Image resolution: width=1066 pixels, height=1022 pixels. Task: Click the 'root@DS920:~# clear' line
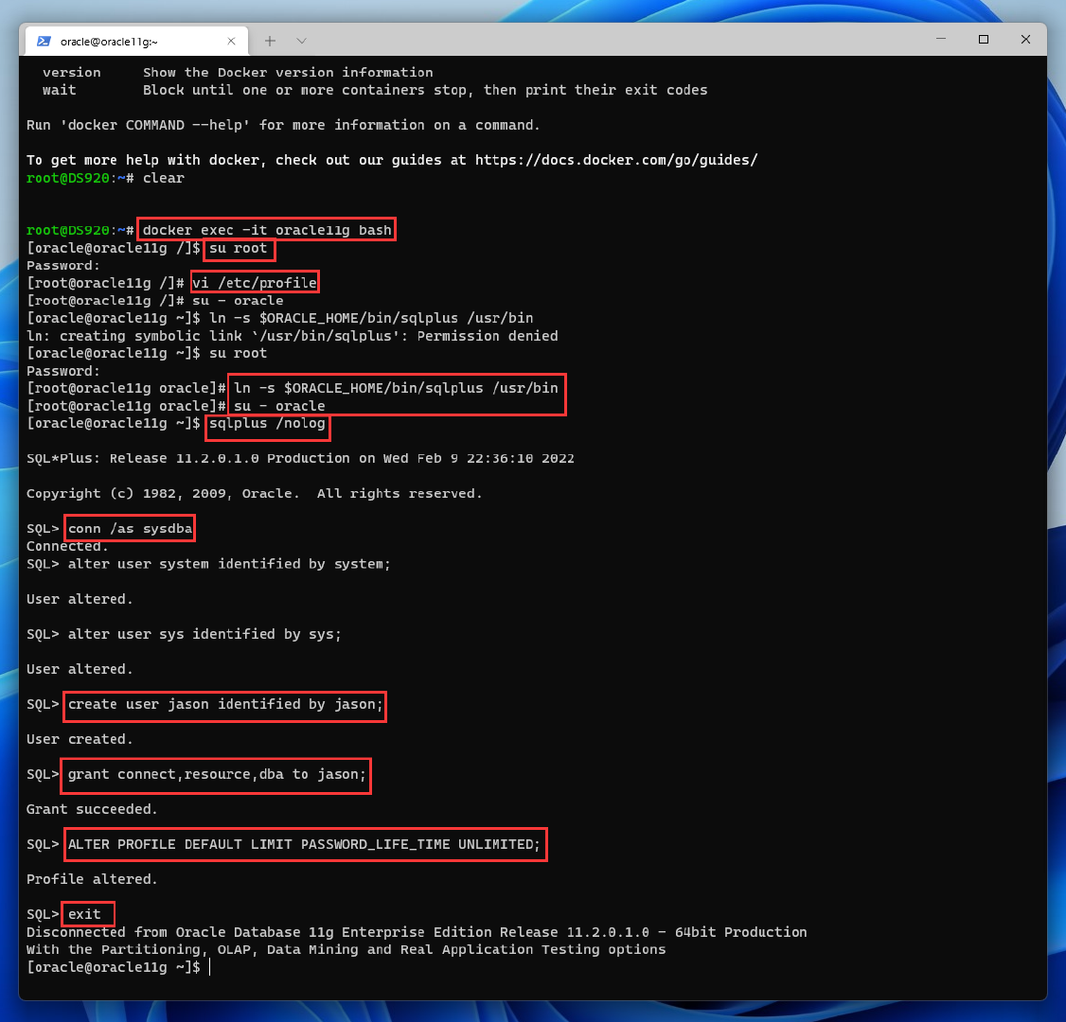[105, 178]
